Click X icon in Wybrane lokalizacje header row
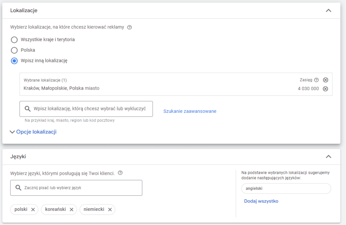 click(325, 80)
